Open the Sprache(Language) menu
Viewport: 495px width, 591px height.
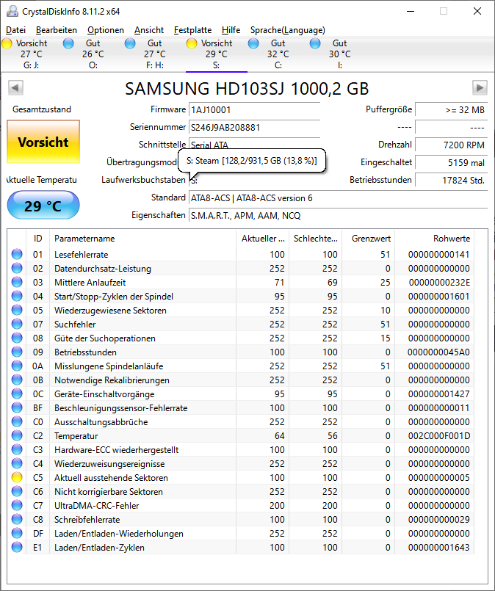(288, 30)
